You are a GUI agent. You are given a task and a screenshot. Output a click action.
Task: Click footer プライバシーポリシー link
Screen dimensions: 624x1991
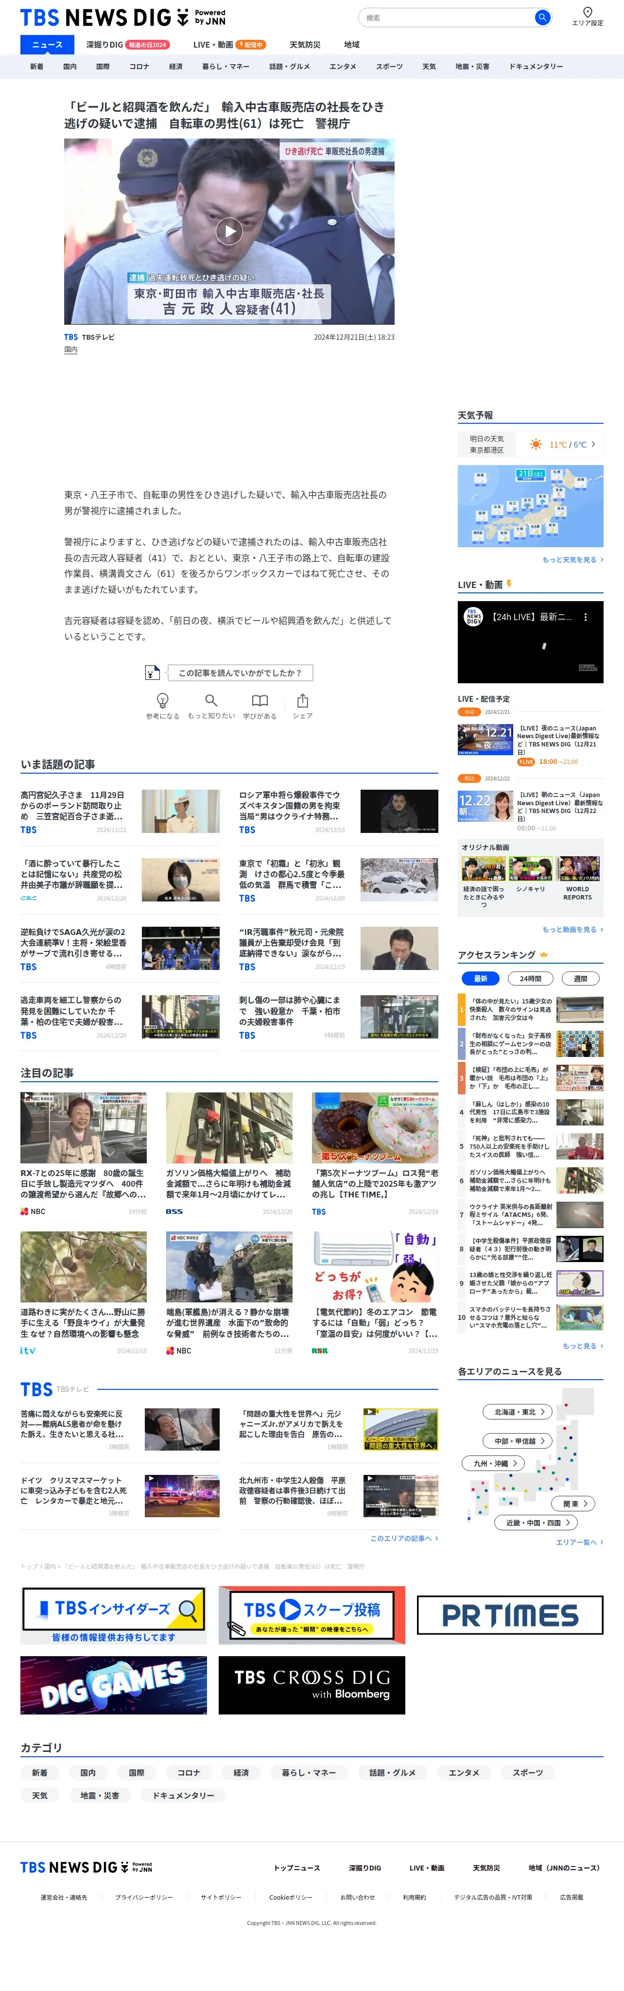tap(144, 1897)
